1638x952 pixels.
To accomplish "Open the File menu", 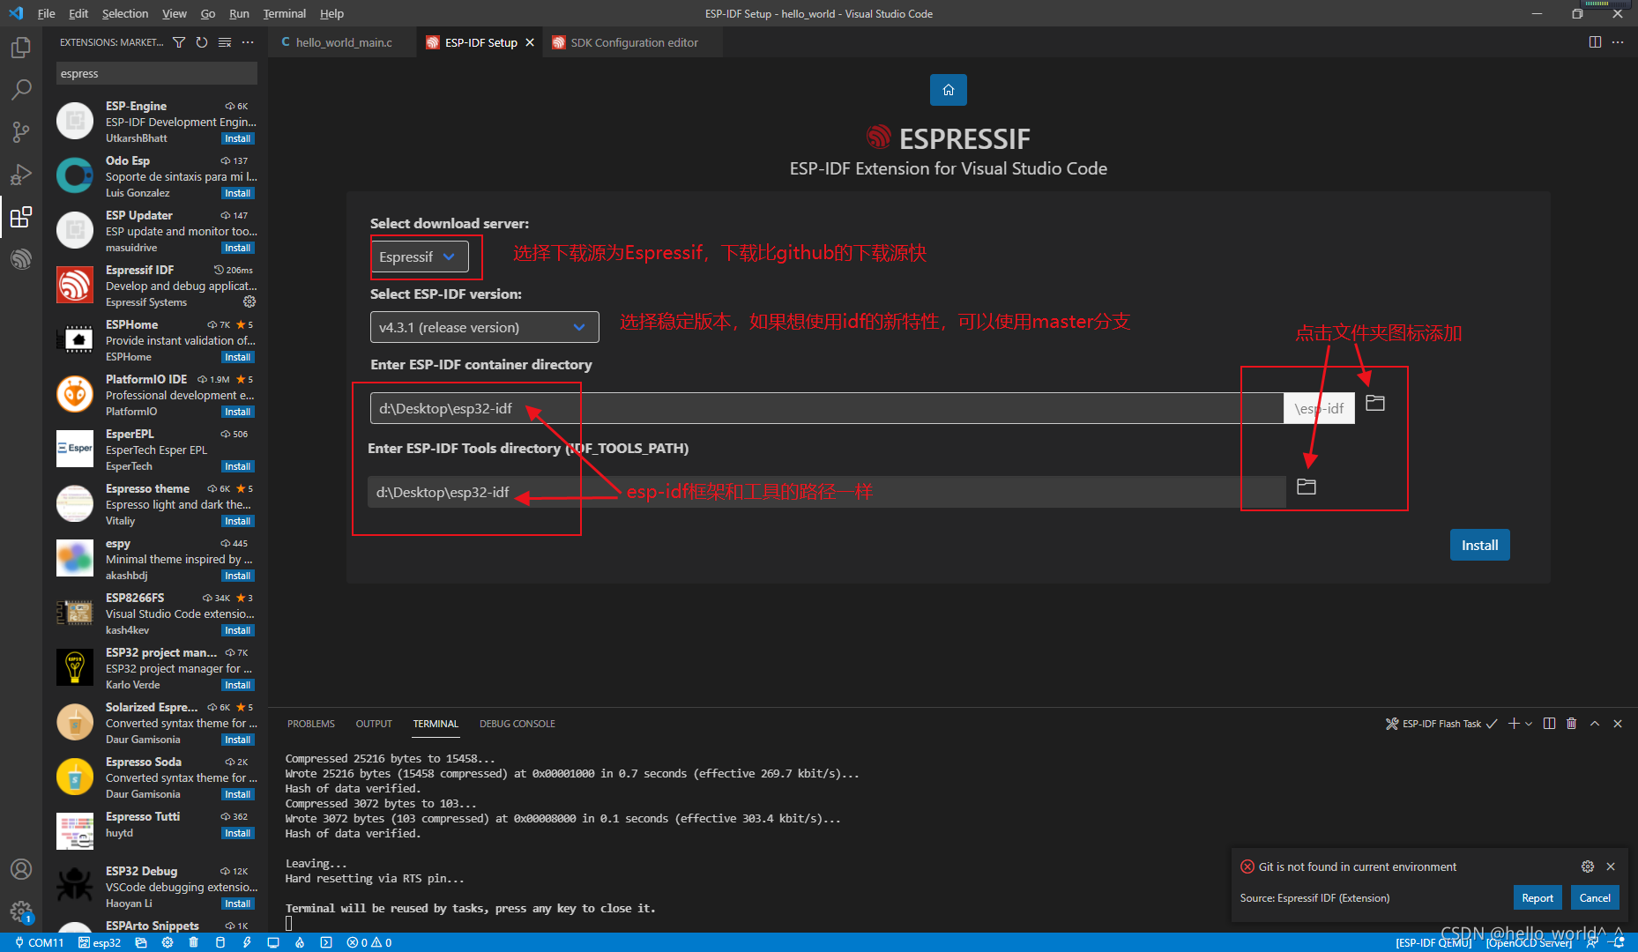I will 47,13.
